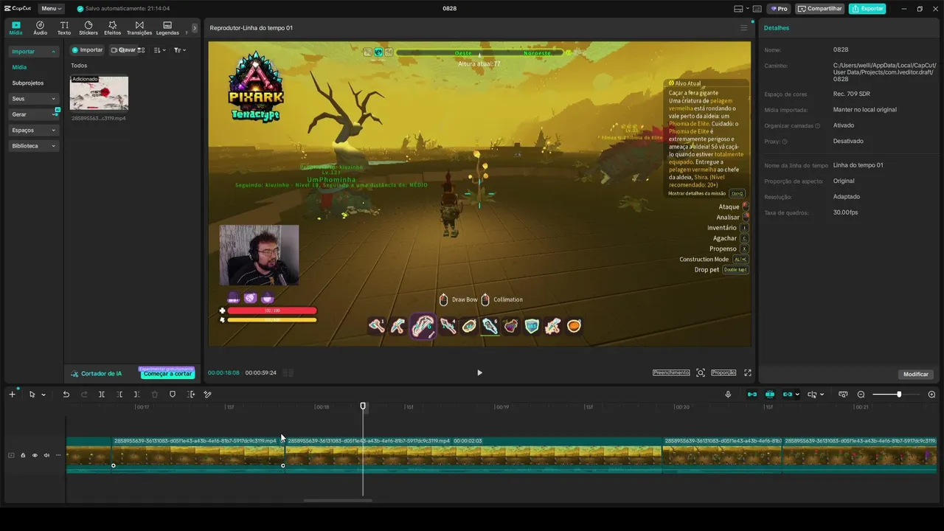Expand the Gerar sidebar section
Image resolution: width=944 pixels, height=531 pixels.
point(34,114)
